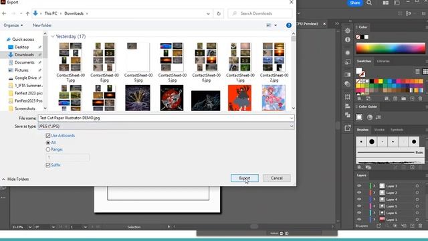The width and height of the screenshot is (428, 241).
Task: Open the Transform panel icon in the dock
Action: [348, 97]
